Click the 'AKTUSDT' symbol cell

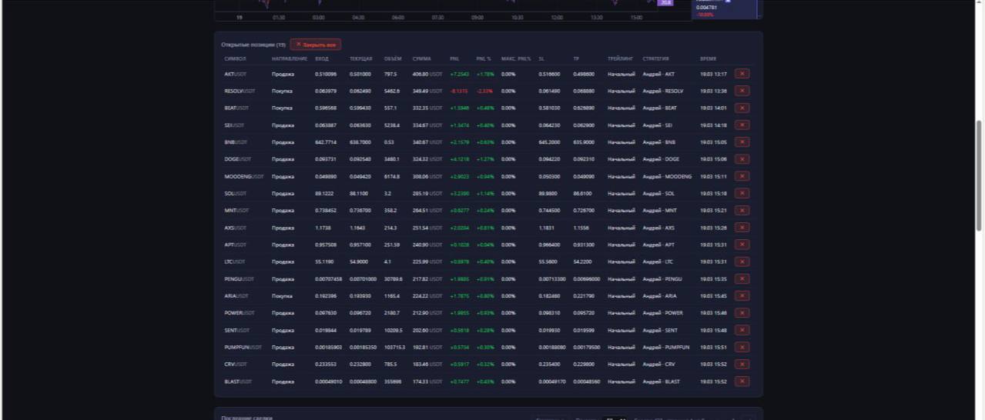[x=235, y=74]
